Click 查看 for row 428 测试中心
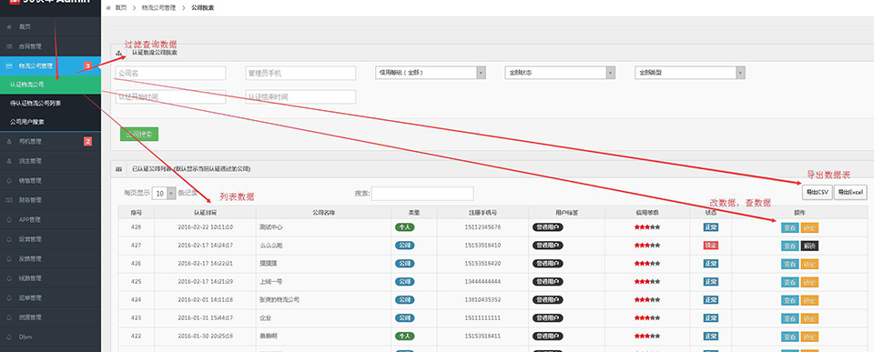Viewport: 874px width, 352px height. [x=790, y=227]
